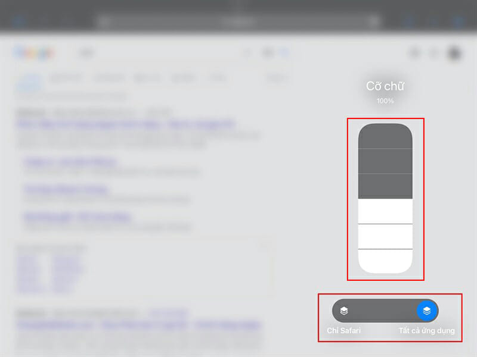Select the 'Tất cả ứng dụng' label
The image size is (477, 357).
[427, 331]
